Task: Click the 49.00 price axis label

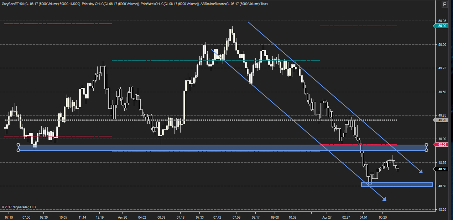Action: 442,139
